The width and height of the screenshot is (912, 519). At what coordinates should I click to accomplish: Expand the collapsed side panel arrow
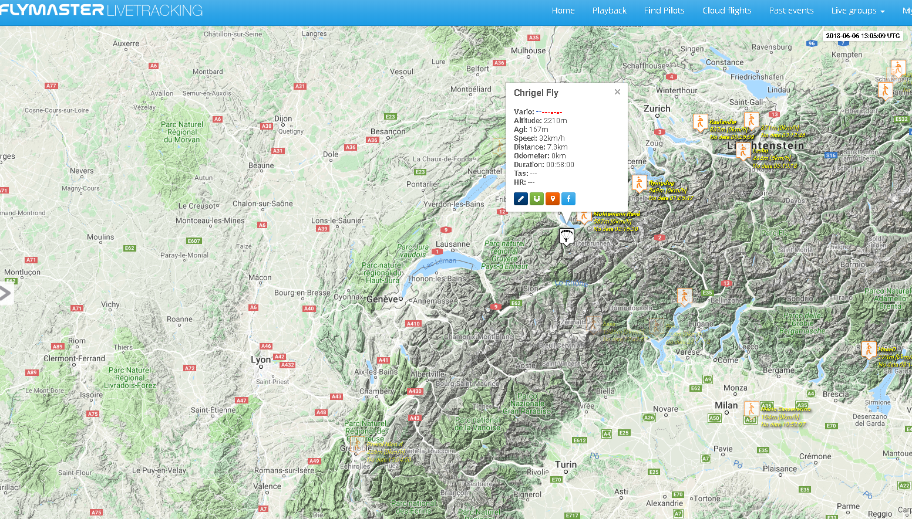(x=6, y=293)
